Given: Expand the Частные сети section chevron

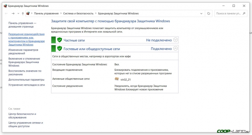Looking at the screenshot, I should [175, 40].
